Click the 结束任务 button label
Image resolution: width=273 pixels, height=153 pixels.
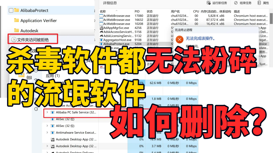246,3
